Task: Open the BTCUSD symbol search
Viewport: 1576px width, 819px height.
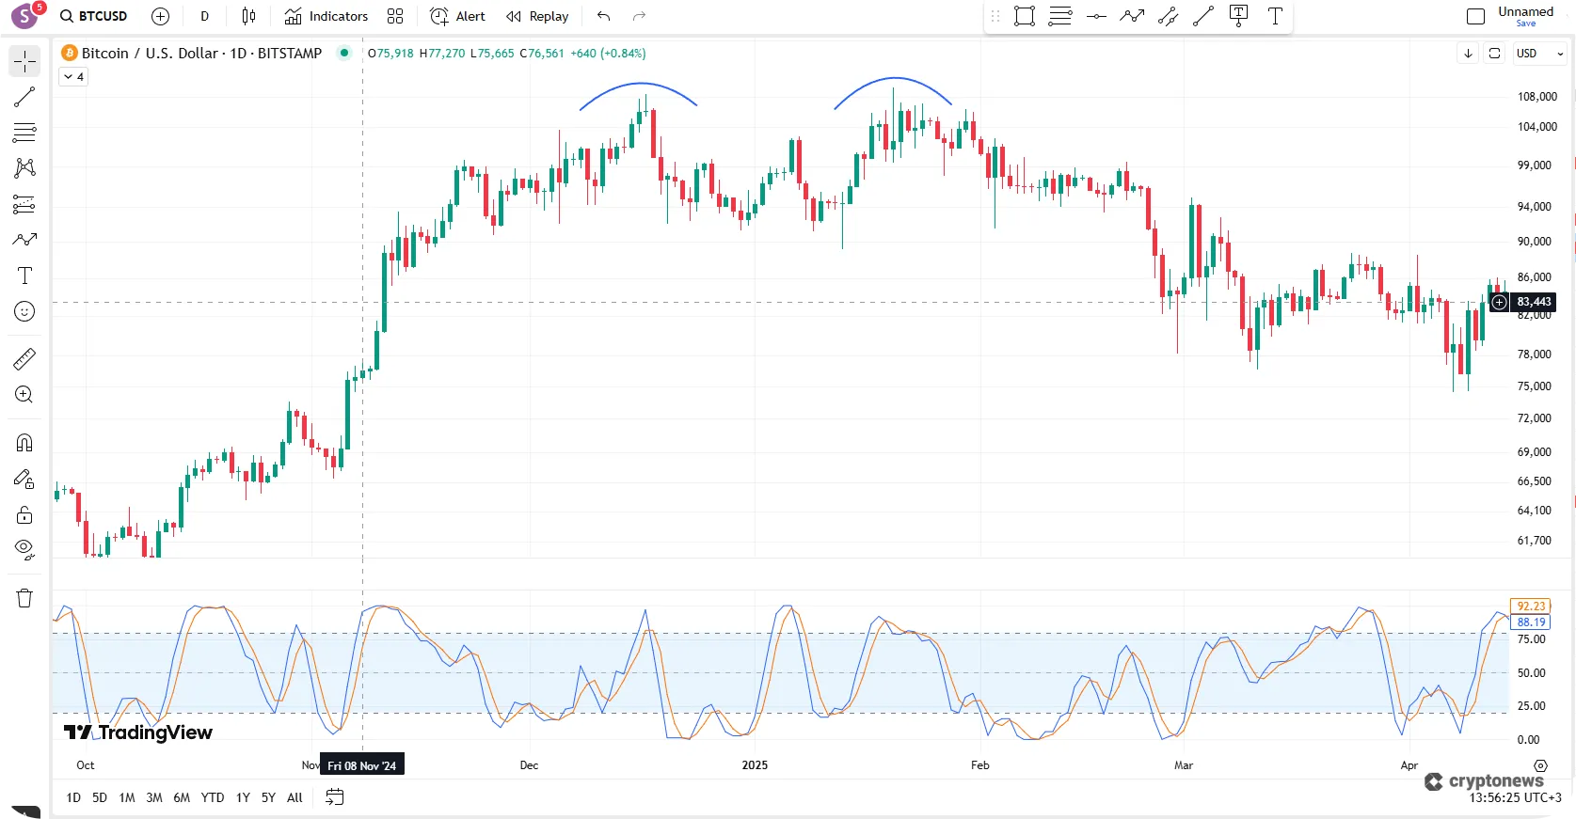Action: 94,16
